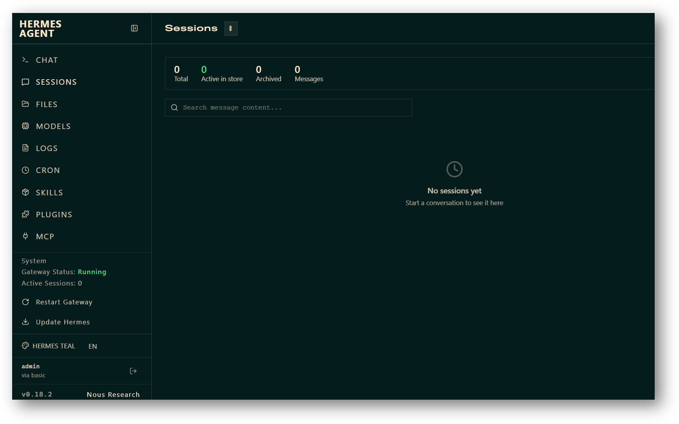The width and height of the screenshot is (679, 424).
Task: Open the Plugins page
Action: (x=82, y=215)
